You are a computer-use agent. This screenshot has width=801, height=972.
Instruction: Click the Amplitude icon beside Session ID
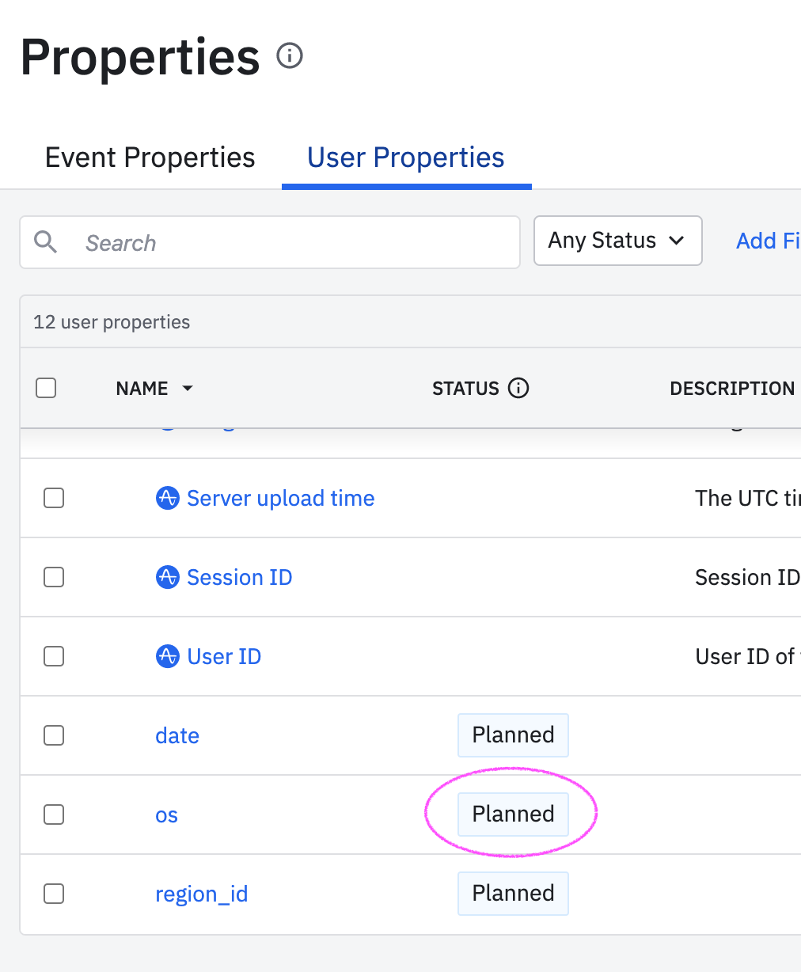[168, 578]
